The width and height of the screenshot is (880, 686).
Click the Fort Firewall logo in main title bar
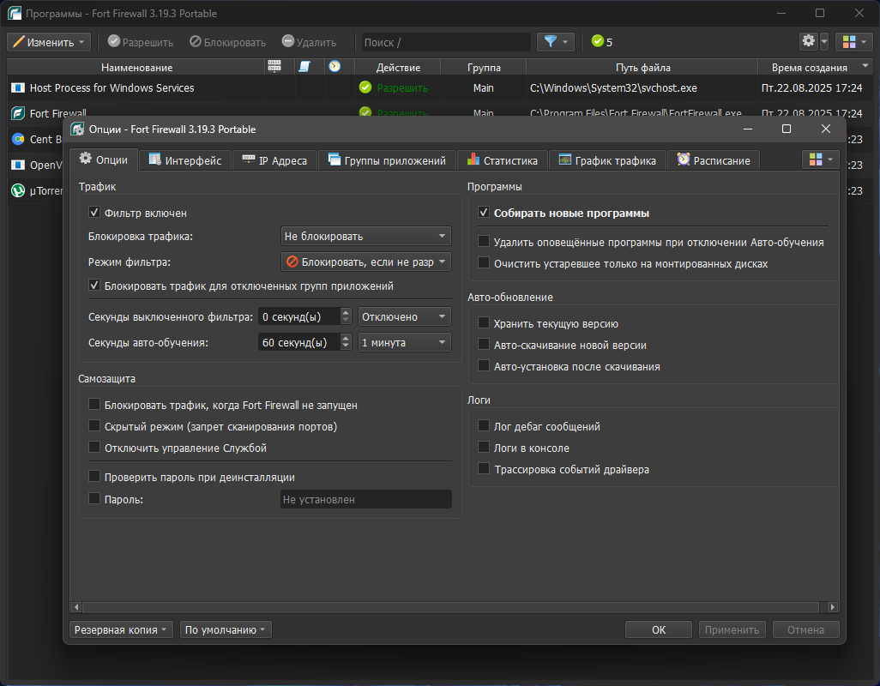click(15, 14)
